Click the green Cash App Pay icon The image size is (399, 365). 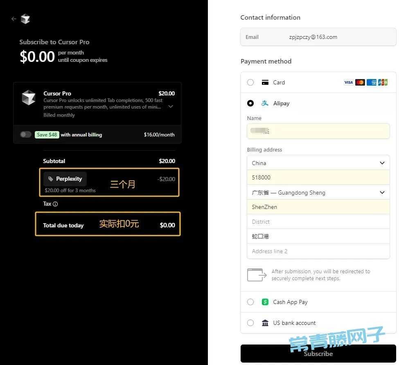point(264,302)
